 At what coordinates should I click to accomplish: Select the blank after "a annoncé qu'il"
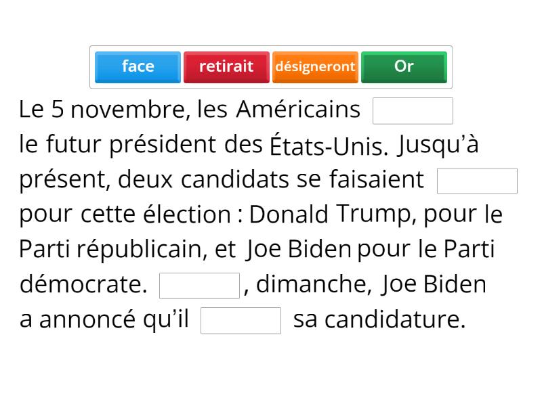241,321
